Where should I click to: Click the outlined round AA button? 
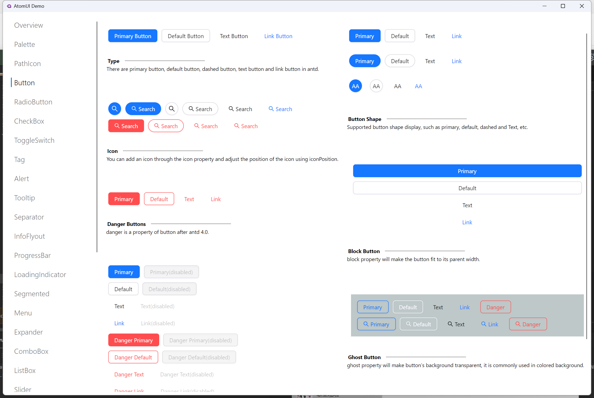click(376, 86)
